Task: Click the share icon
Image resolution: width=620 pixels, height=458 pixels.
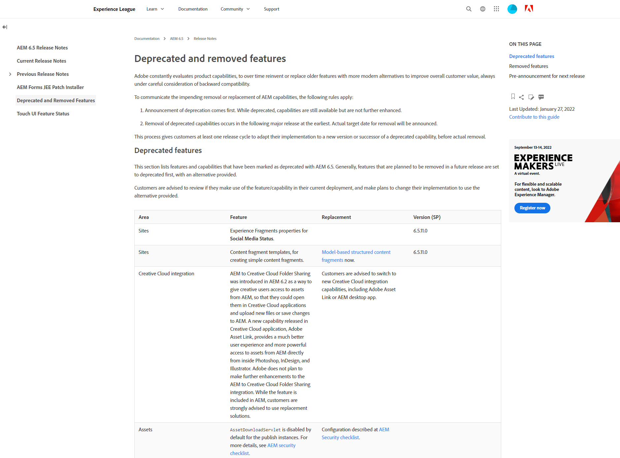Action: [x=521, y=97]
